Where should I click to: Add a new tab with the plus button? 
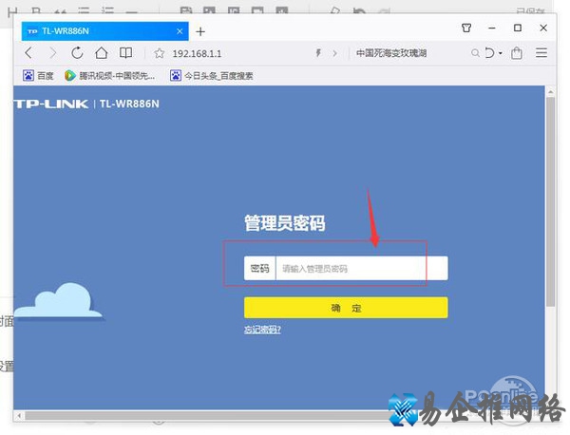pyautogui.click(x=200, y=32)
